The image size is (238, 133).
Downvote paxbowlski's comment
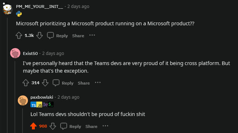coord(53,126)
